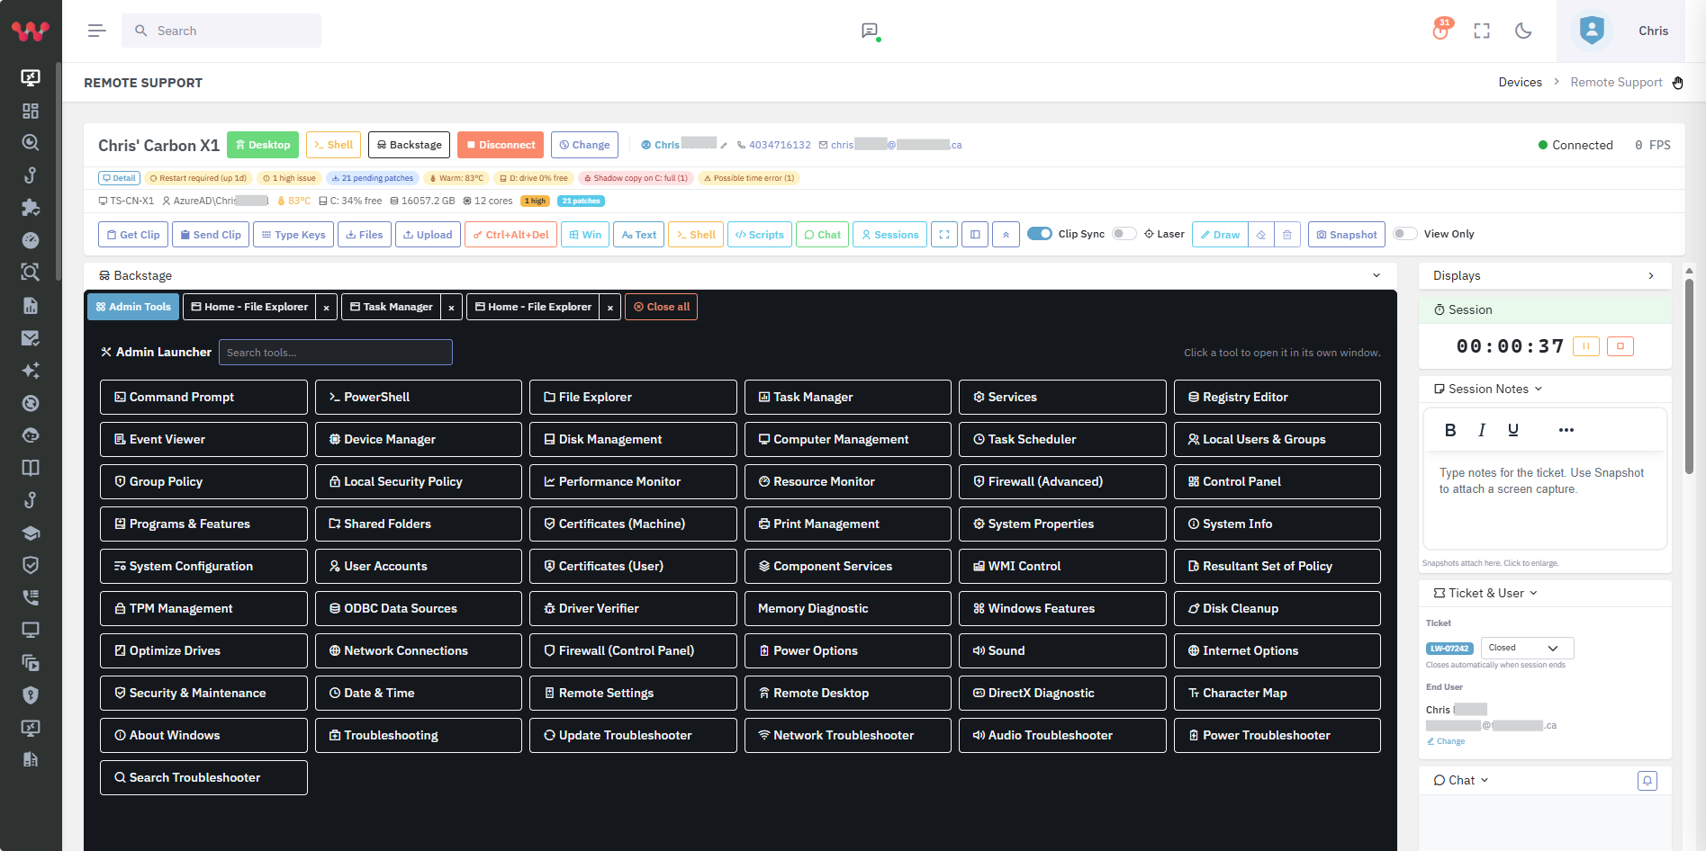The image size is (1706, 851).
Task: Click the Disconnect button
Action: [x=501, y=145]
